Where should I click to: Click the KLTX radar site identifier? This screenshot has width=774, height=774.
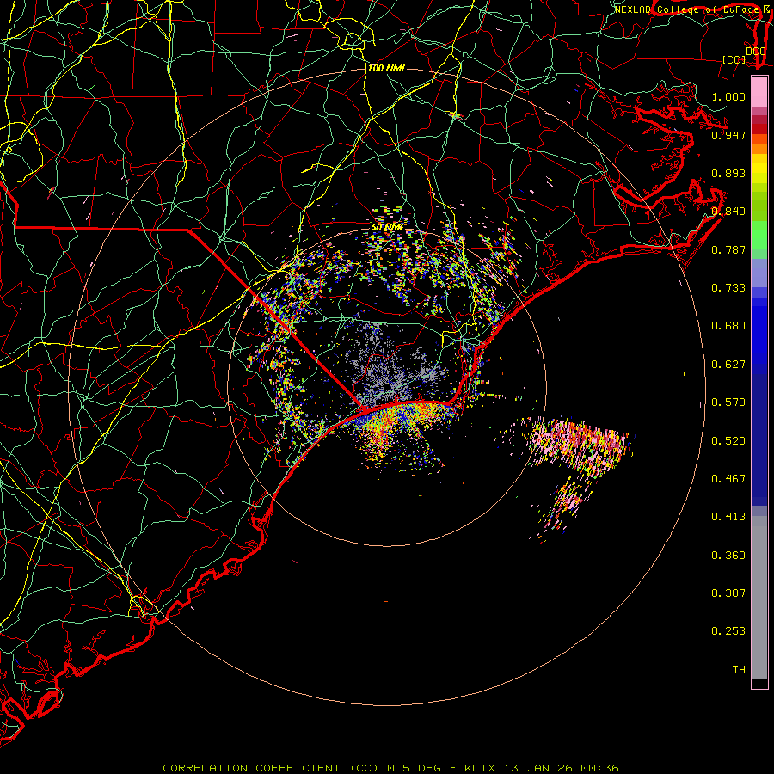(x=482, y=768)
